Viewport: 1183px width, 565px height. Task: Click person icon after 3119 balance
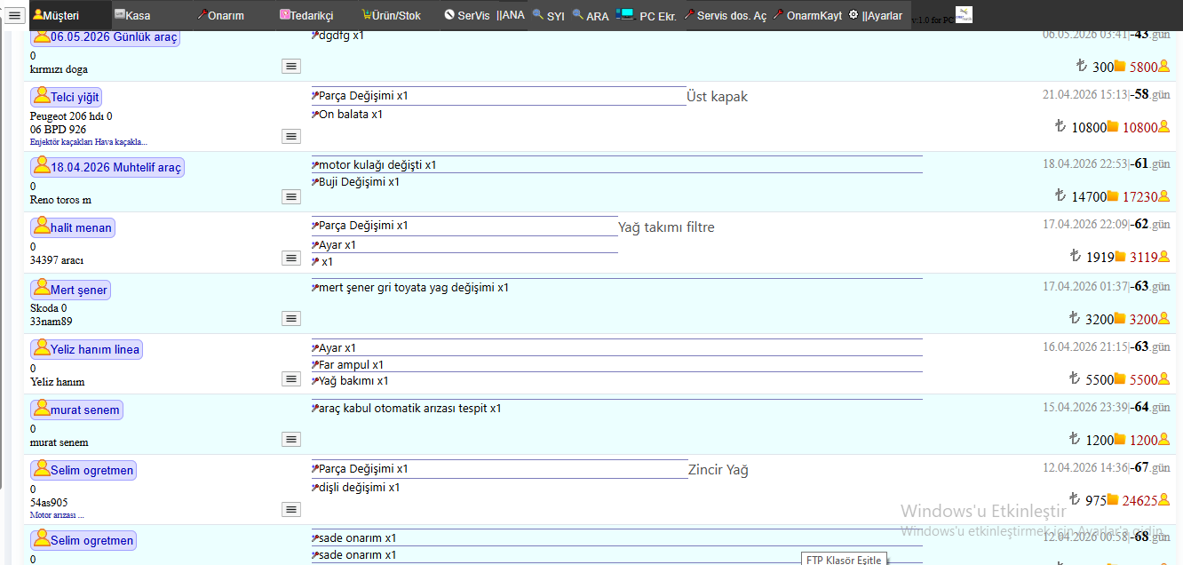click(x=1164, y=256)
